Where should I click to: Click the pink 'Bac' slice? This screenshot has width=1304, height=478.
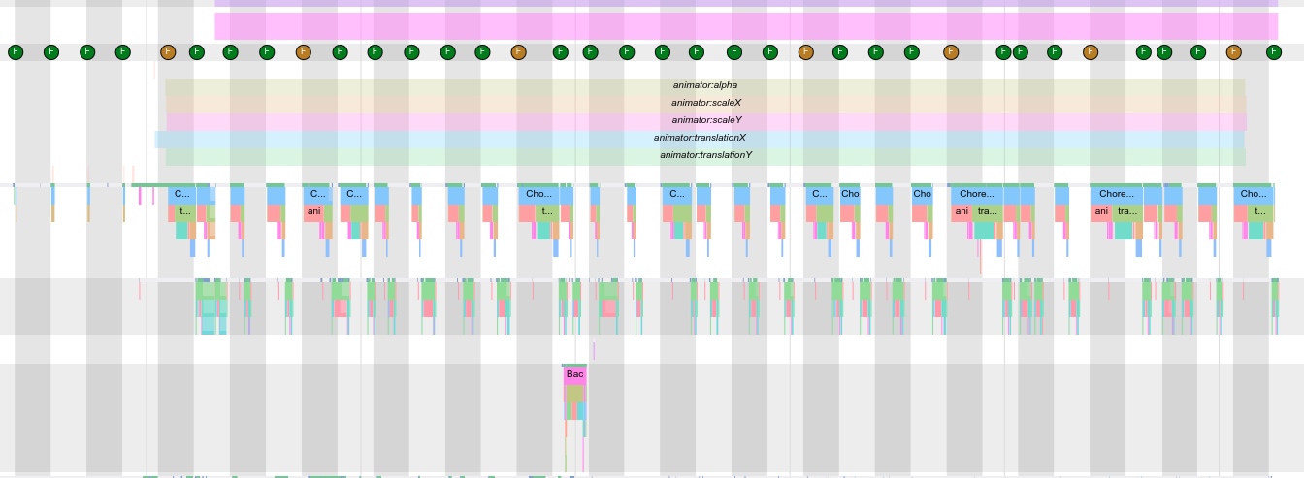click(x=574, y=374)
